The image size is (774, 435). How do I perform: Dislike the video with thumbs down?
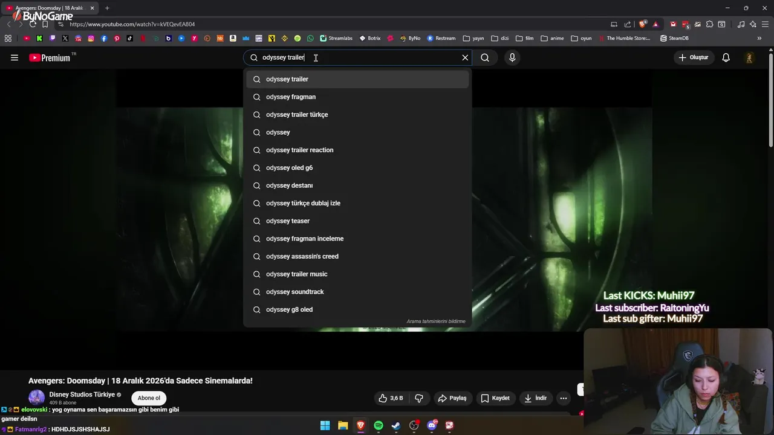pos(418,398)
